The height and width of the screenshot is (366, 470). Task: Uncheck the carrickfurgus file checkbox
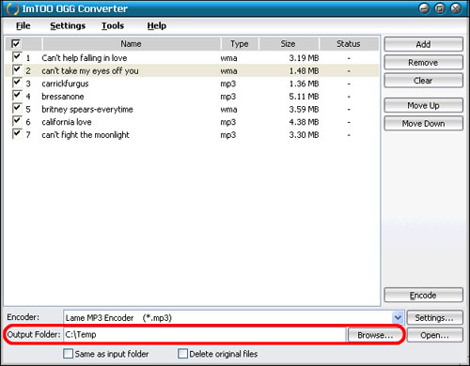point(17,83)
